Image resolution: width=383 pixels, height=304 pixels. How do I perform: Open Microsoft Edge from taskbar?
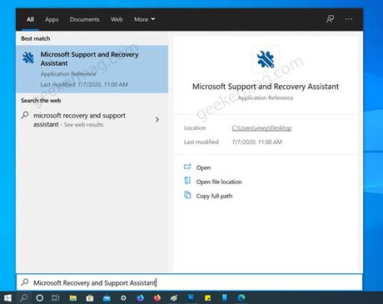tap(241, 298)
